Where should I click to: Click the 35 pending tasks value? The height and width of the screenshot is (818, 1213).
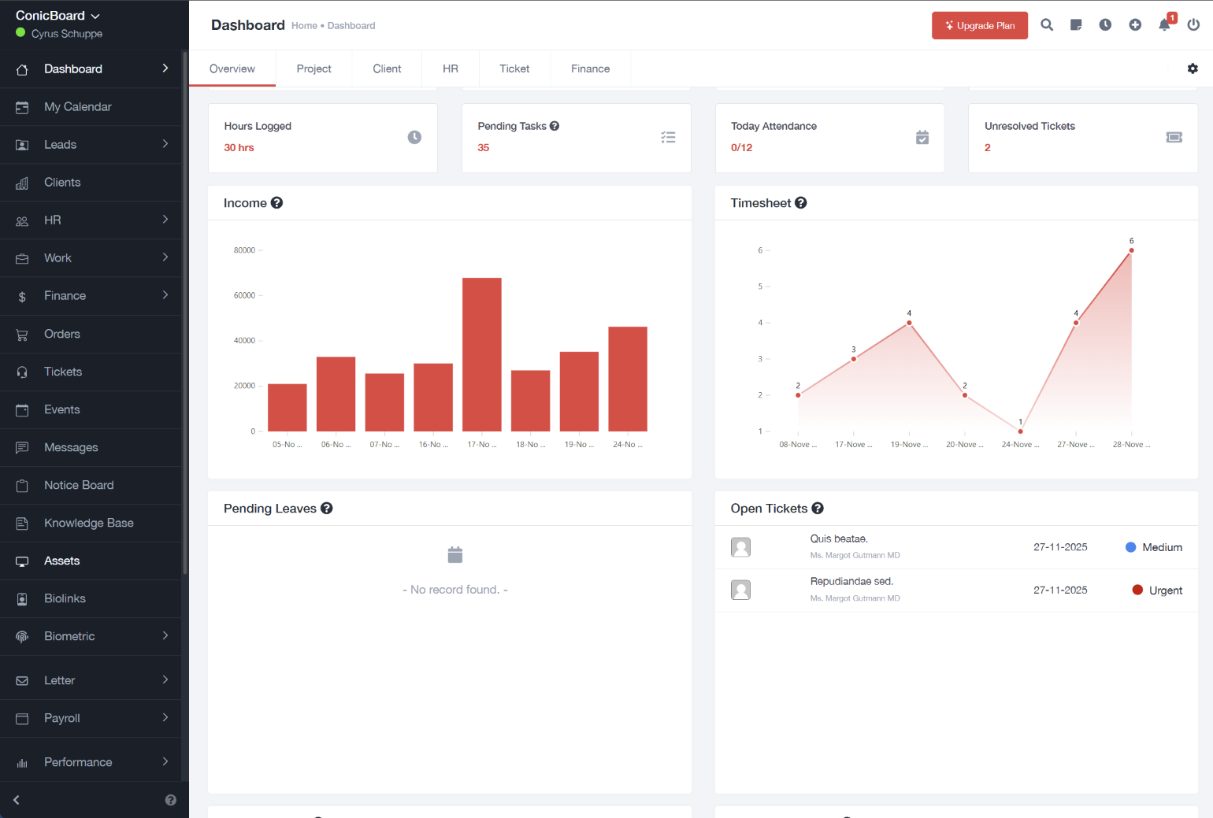click(483, 147)
